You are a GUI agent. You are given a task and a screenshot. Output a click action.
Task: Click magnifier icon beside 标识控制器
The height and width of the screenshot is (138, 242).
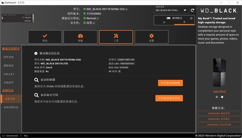pyautogui.click(x=36, y=80)
